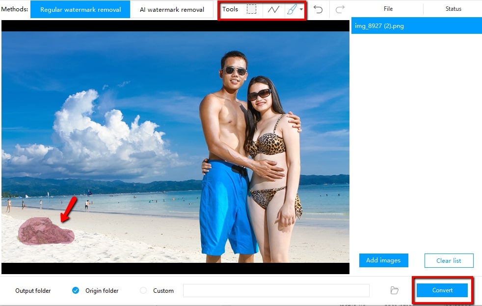Open the brush size dropdown arrow
Viewport: 482px width, 306px height.
click(301, 9)
